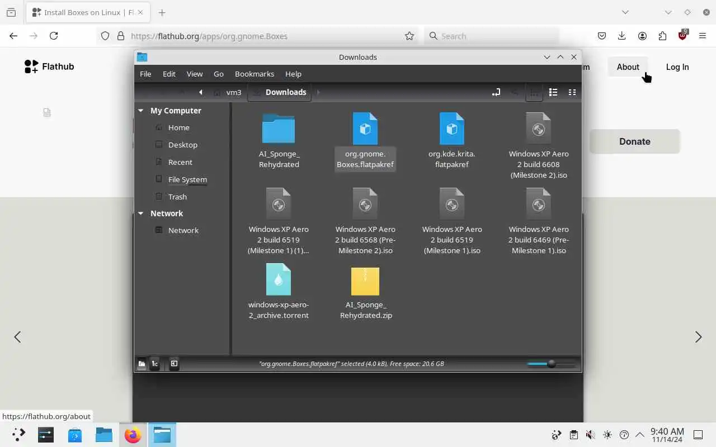Open Recent in the sidebar
This screenshot has height=447, width=716.
click(x=180, y=162)
